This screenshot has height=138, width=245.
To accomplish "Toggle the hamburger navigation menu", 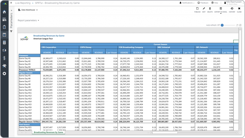I will click(x=11, y=3).
